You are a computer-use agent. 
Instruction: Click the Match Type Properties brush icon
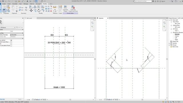tap(17, 11)
